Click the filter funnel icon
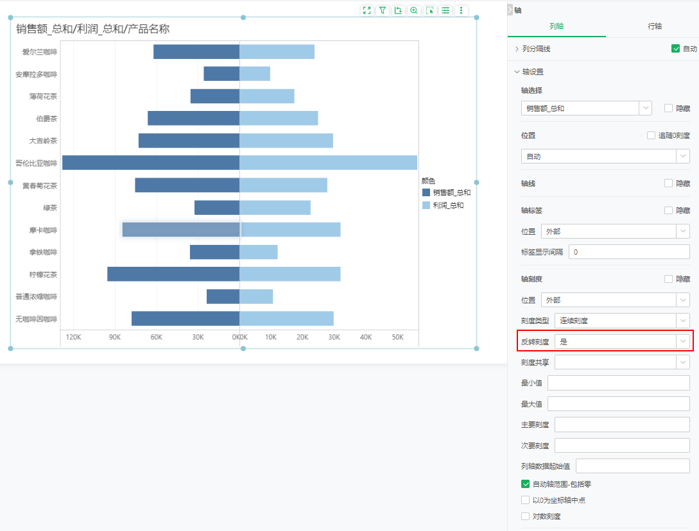 click(383, 10)
